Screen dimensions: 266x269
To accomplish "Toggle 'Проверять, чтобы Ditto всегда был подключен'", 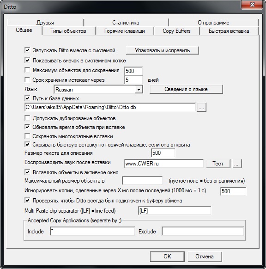I will click(27, 201).
